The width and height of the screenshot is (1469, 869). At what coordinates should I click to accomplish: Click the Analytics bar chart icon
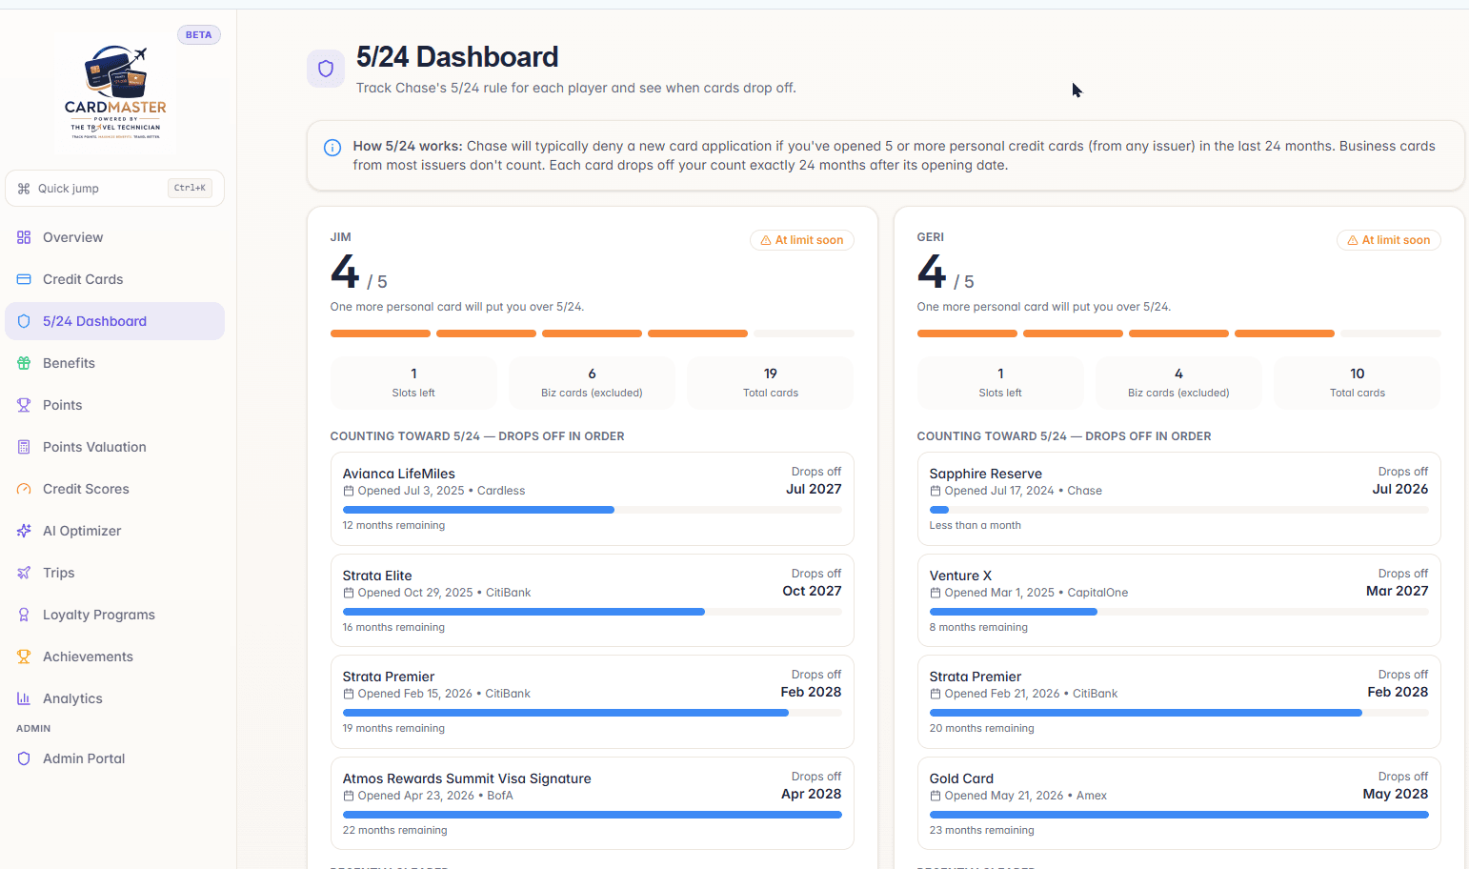(x=24, y=698)
